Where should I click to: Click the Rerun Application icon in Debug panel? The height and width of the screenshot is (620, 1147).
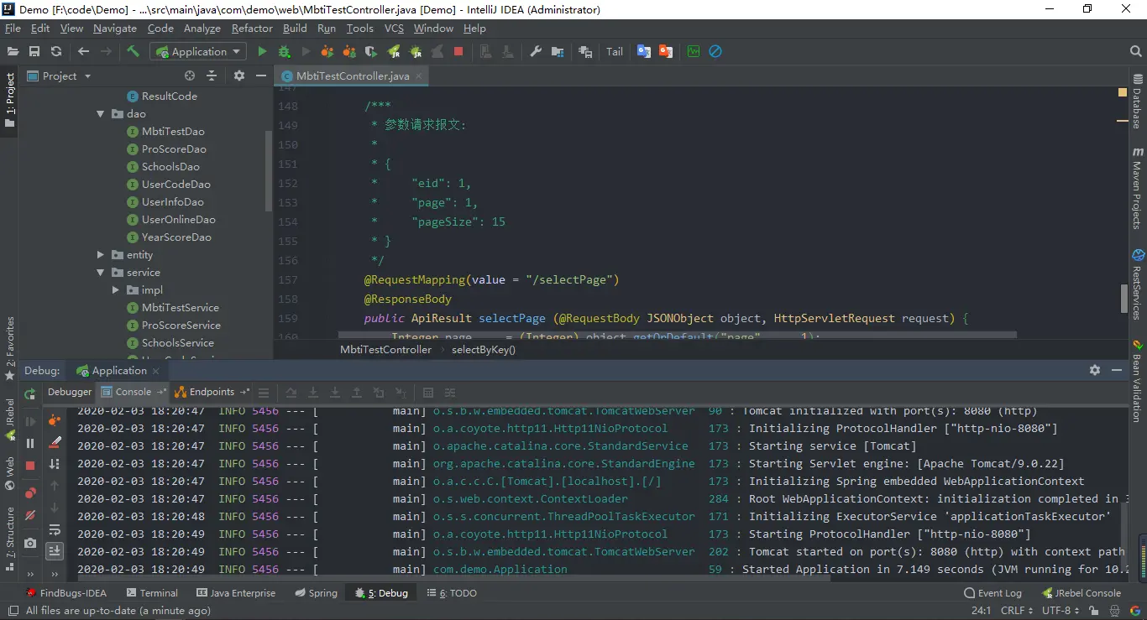30,393
